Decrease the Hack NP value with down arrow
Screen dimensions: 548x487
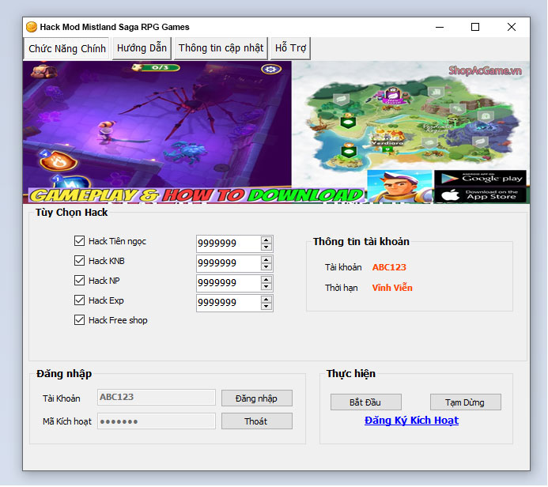pyautogui.click(x=266, y=287)
